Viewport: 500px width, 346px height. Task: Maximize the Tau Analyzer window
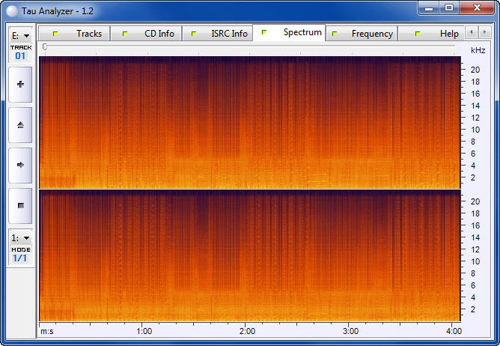click(x=448, y=7)
